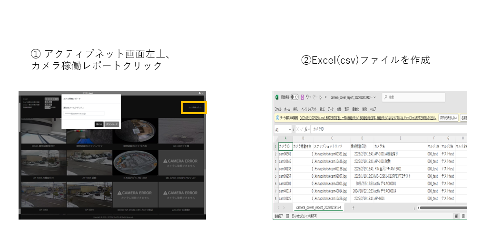501x249 pixels.
Task: Open AP-1001 AI機能有り camera thumbnail
Action: click(x=44, y=163)
